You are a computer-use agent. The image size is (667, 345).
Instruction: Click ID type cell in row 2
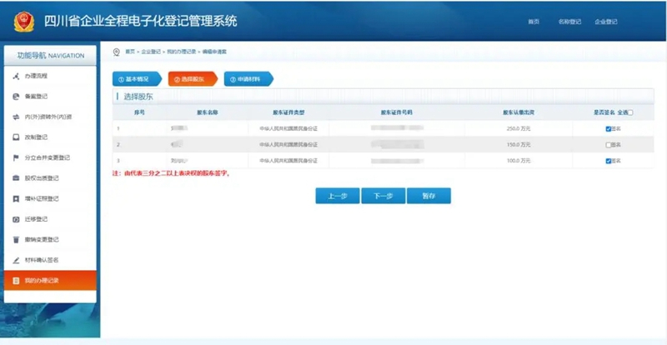(x=288, y=145)
